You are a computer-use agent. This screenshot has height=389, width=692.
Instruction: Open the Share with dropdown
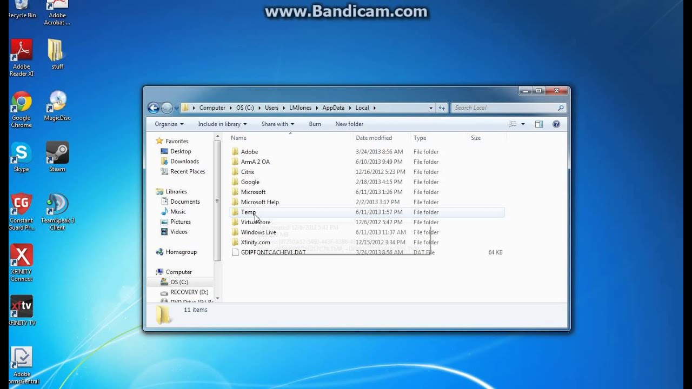point(278,124)
